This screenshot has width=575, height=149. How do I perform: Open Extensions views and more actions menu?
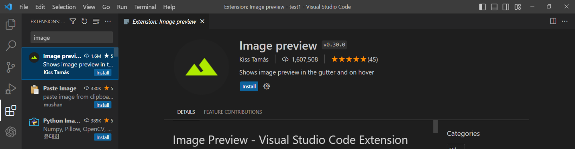[x=108, y=21]
